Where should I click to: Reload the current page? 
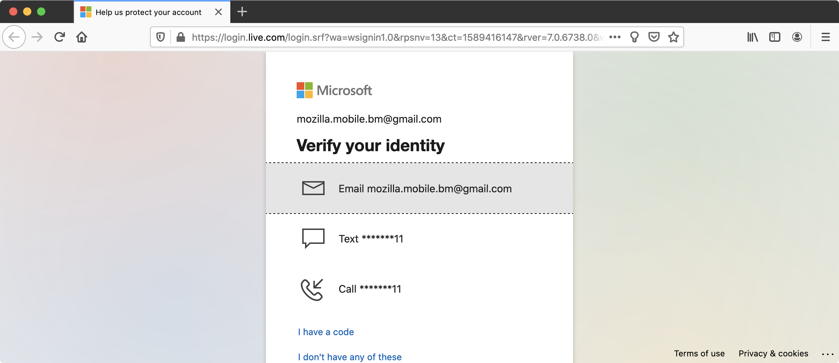click(x=59, y=37)
